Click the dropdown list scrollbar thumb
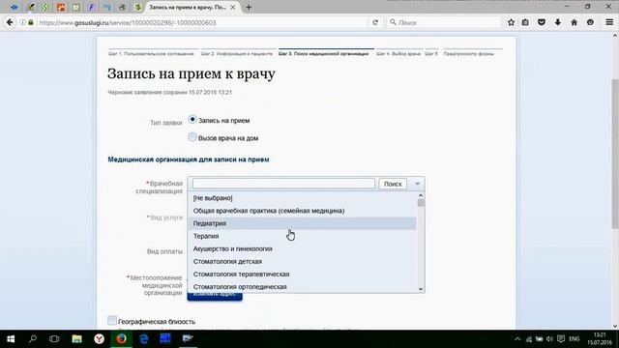Image resolution: width=619 pixels, height=348 pixels. pyautogui.click(x=421, y=203)
